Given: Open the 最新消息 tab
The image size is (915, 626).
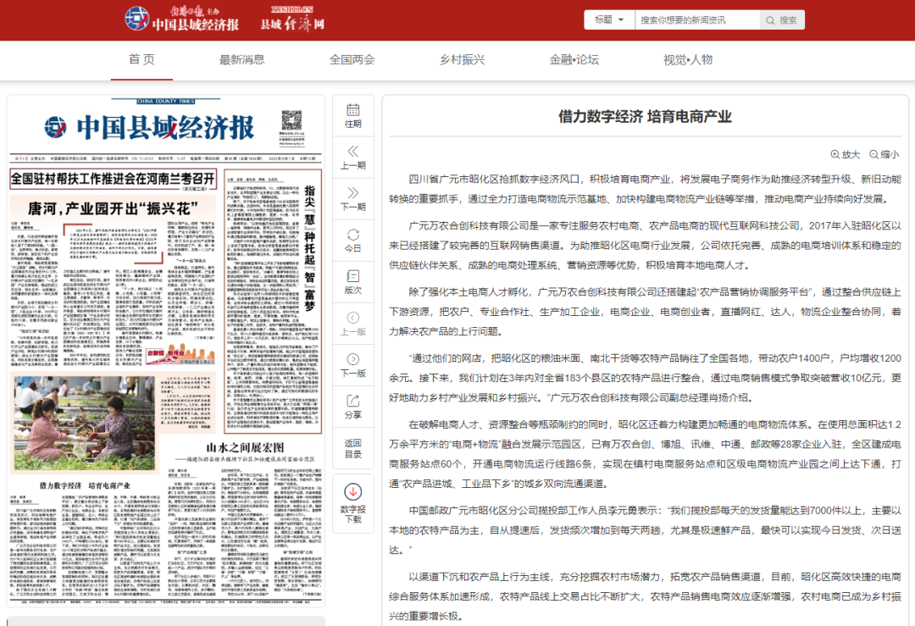Looking at the screenshot, I should (x=241, y=59).
